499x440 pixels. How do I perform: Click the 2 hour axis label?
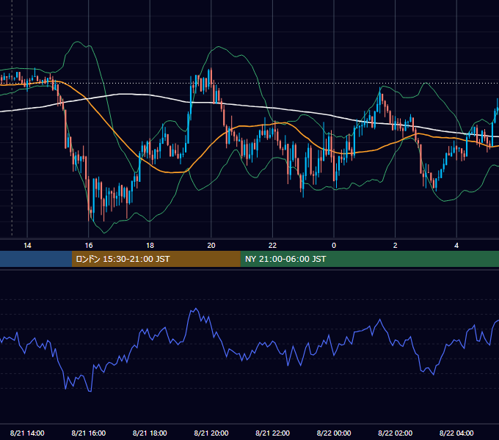click(x=396, y=246)
